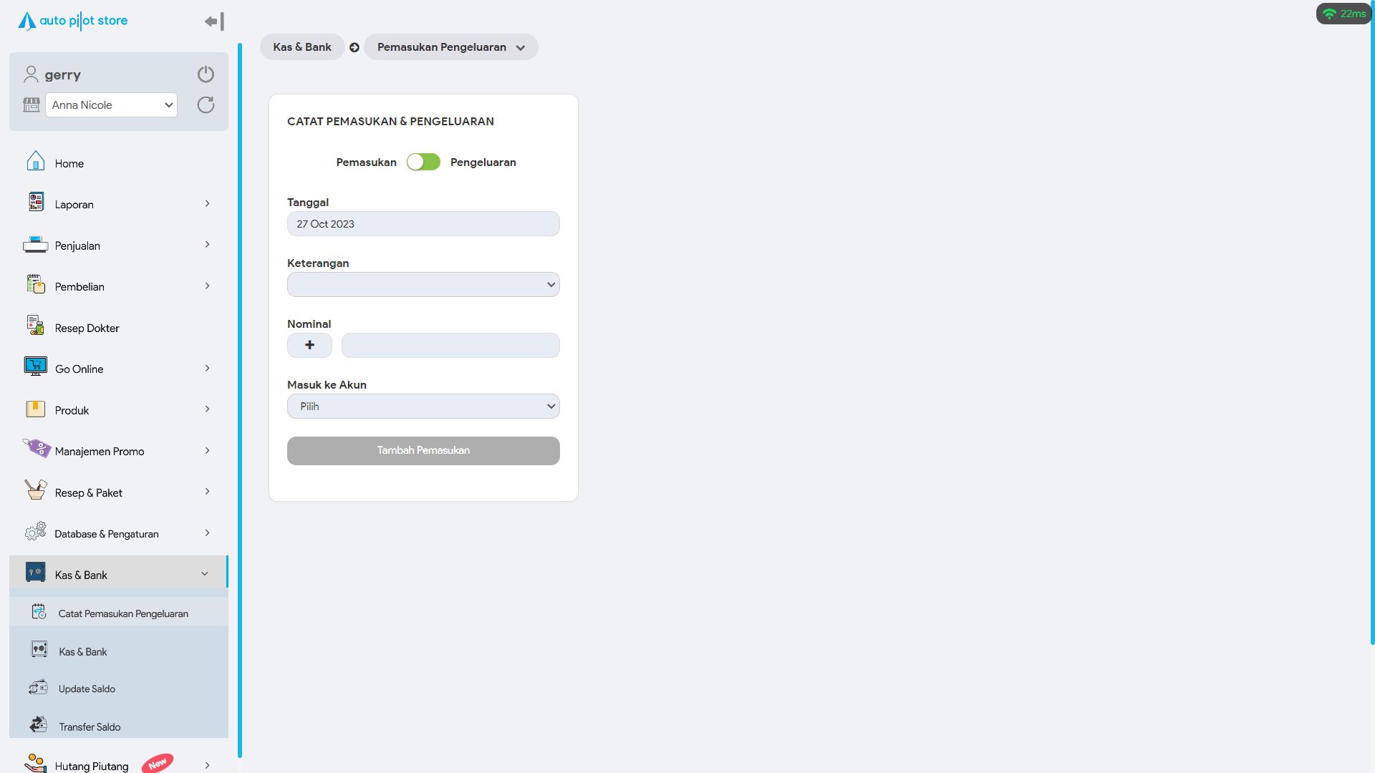Open the Anna Nicole store selector

(112, 105)
